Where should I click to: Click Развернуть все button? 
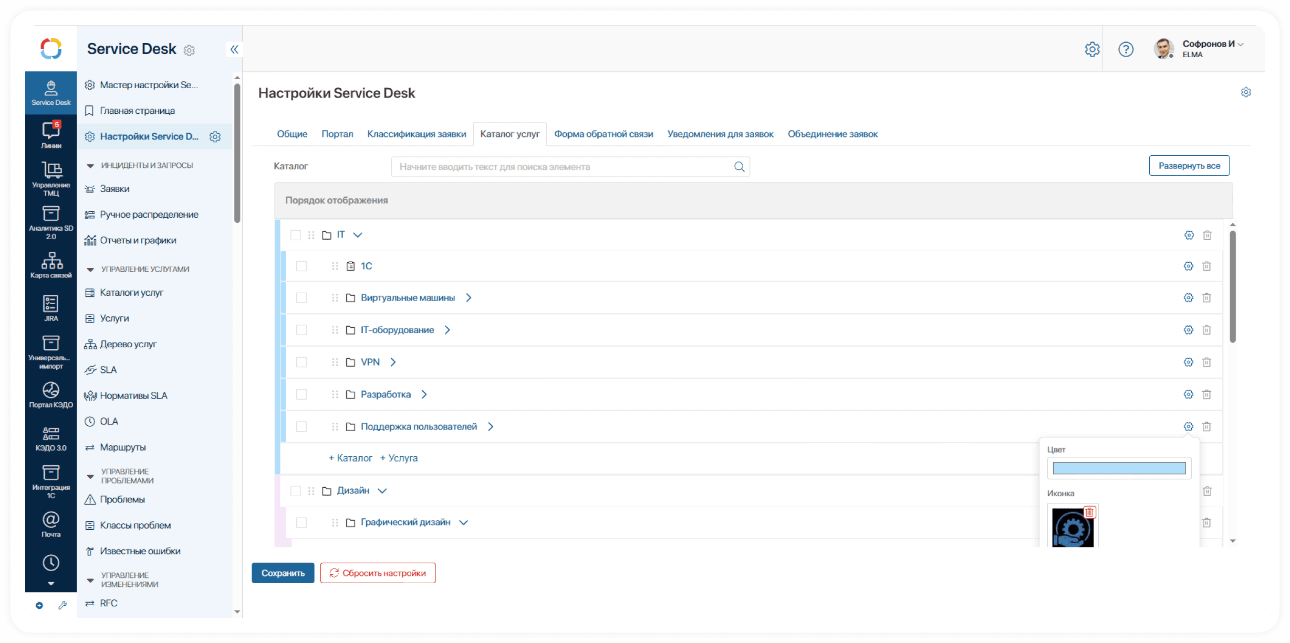click(1189, 166)
